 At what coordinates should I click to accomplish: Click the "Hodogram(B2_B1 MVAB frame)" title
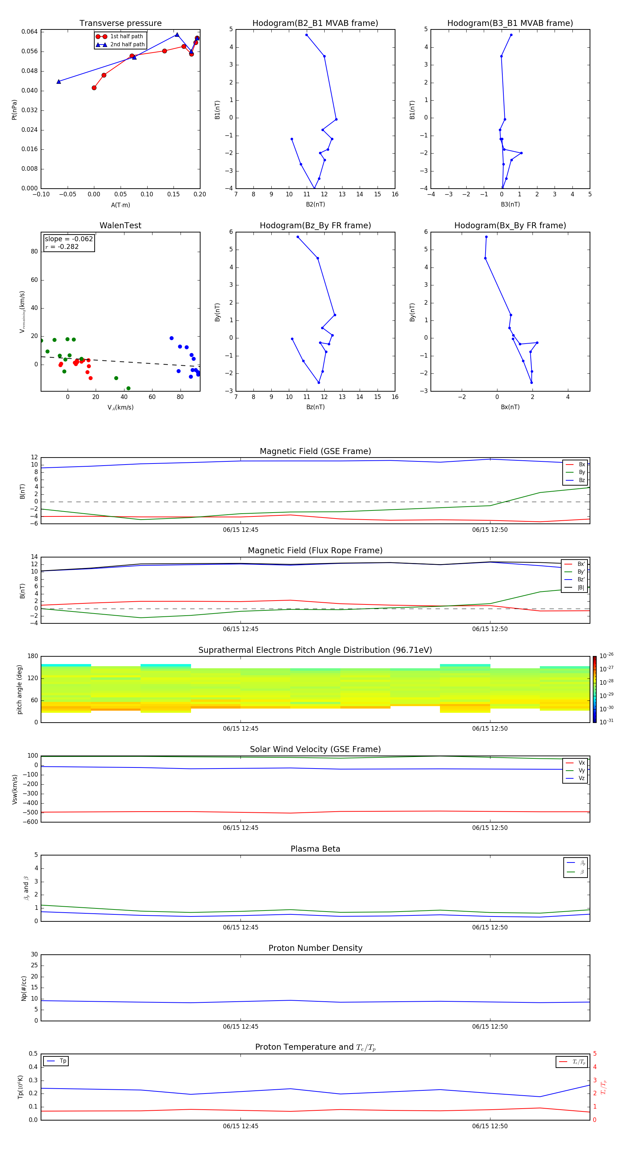(x=315, y=23)
